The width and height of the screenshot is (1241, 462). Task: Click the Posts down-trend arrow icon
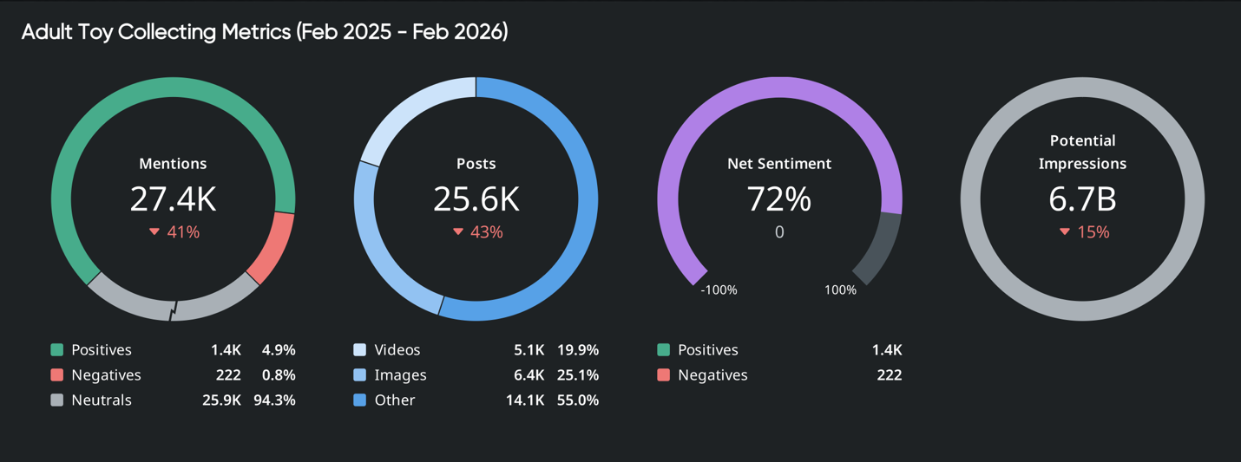[x=458, y=232]
